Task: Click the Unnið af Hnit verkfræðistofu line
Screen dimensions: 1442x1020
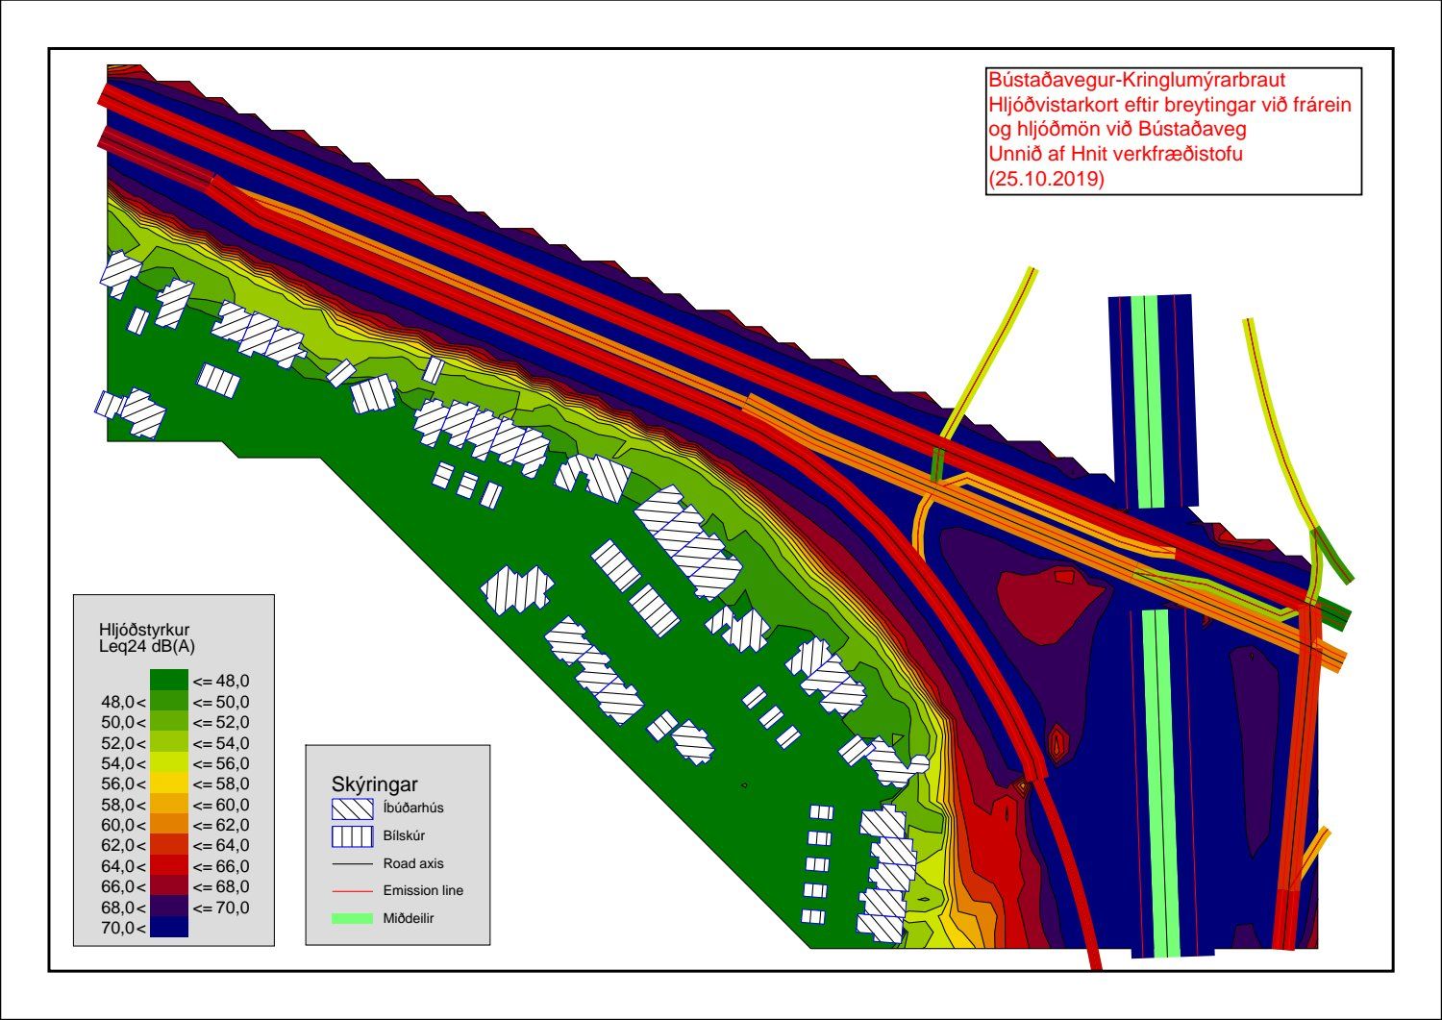Action: (x=1115, y=154)
